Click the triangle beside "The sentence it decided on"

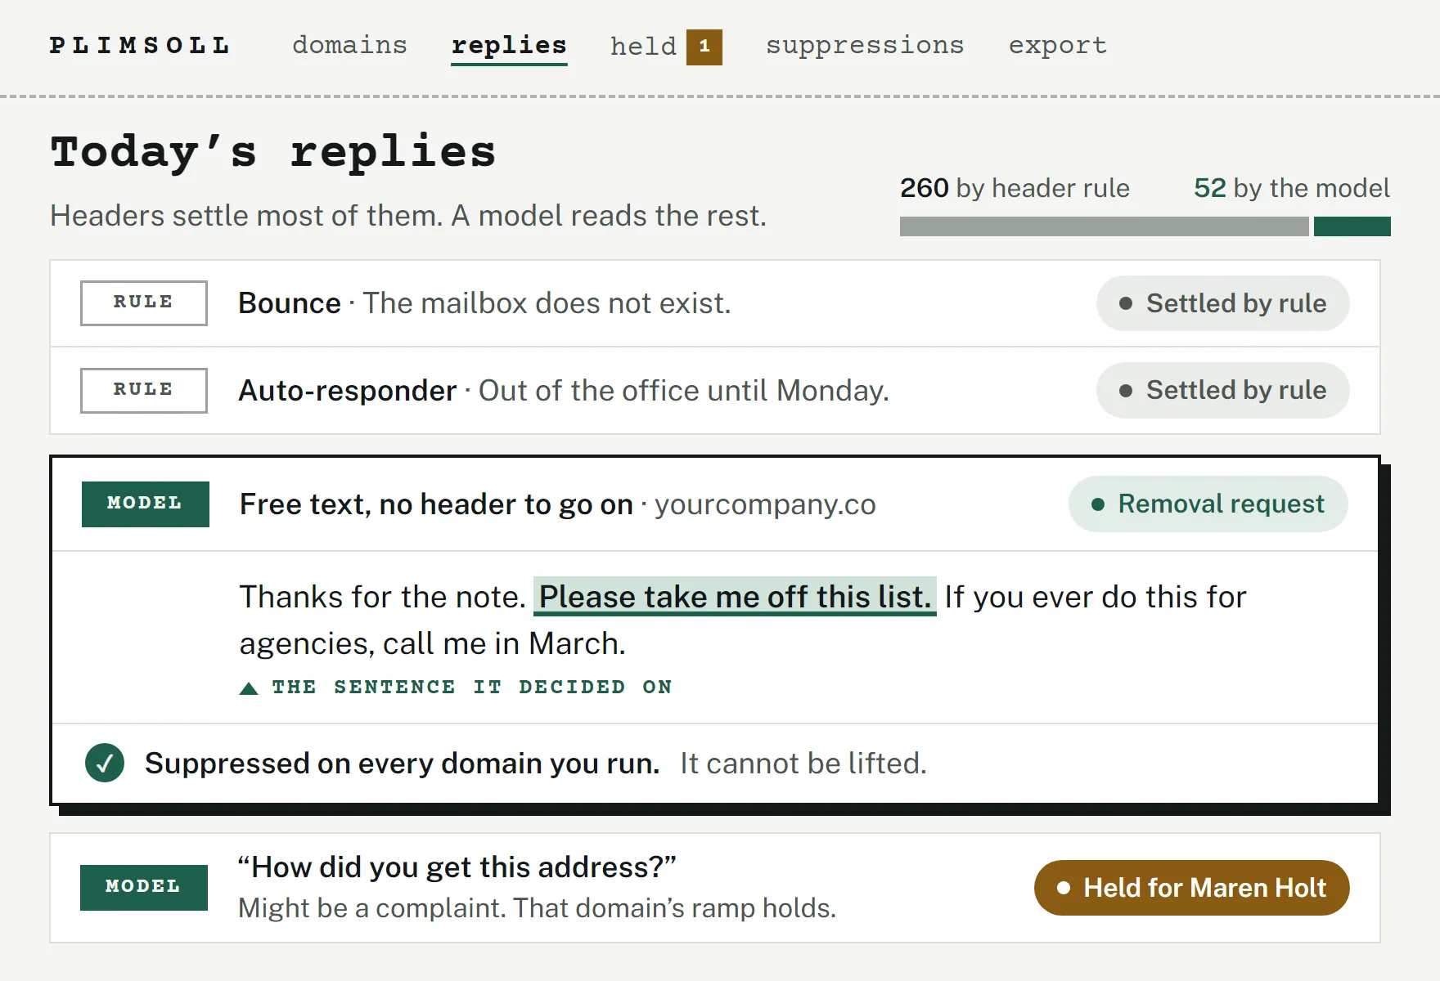[249, 688]
